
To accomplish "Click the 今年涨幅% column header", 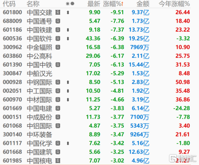I will [x=174, y=4].
